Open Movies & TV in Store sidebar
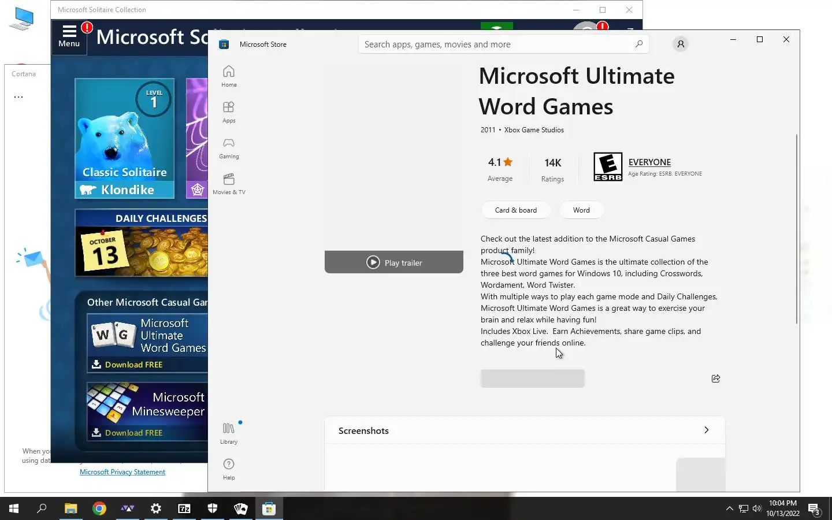This screenshot has width=832, height=520. click(x=229, y=183)
